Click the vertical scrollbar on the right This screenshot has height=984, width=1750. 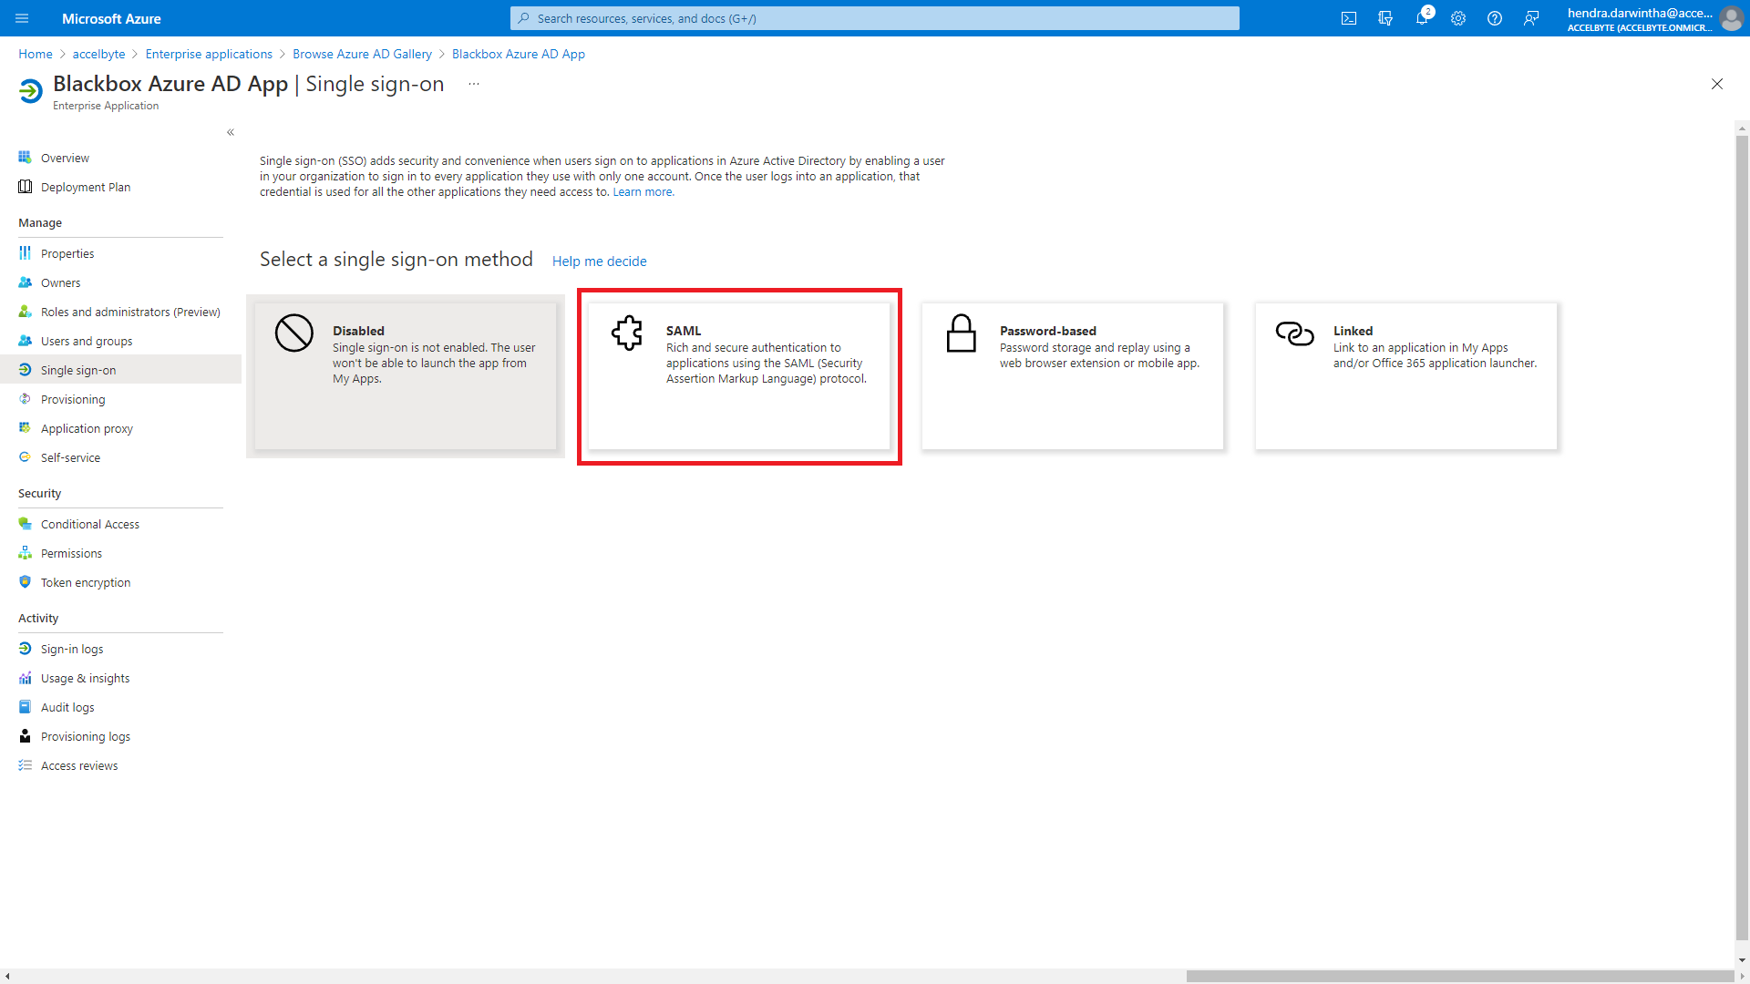[1742, 538]
